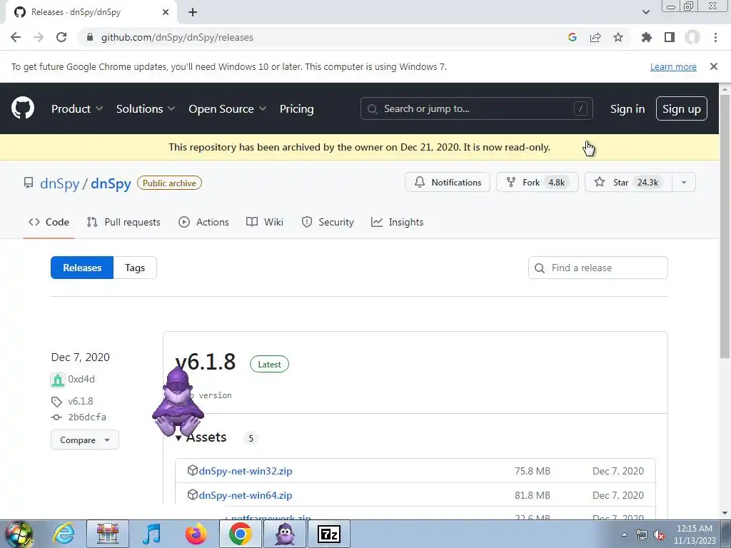
Task: Open the Pull requests tab
Action: [123, 222]
